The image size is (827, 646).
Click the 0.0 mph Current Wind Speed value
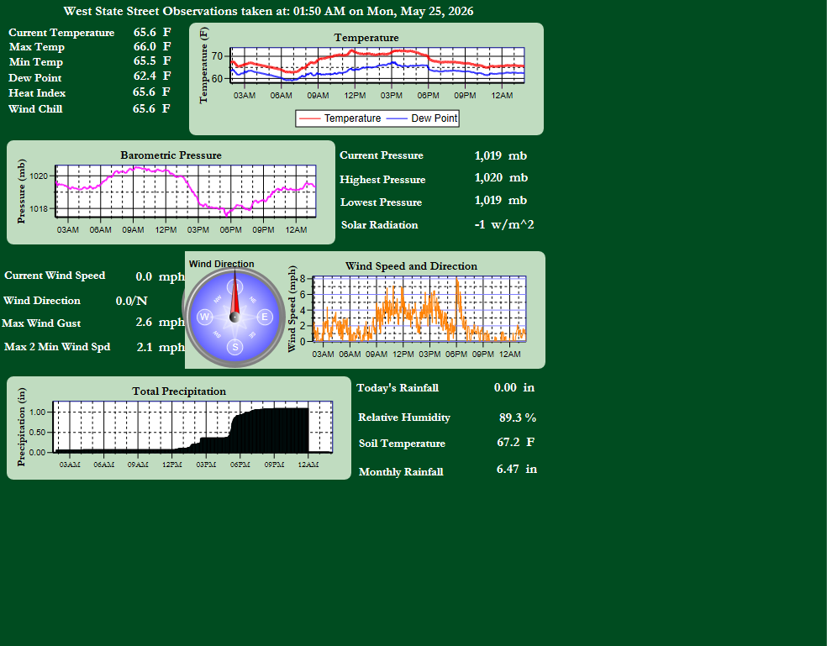(x=161, y=277)
